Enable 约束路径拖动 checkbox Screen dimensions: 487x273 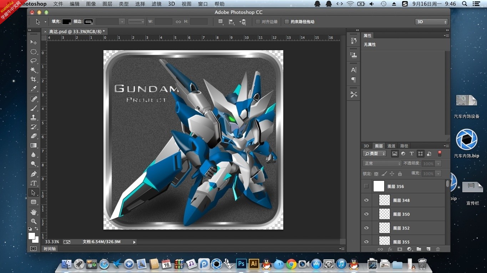pyautogui.click(x=286, y=22)
